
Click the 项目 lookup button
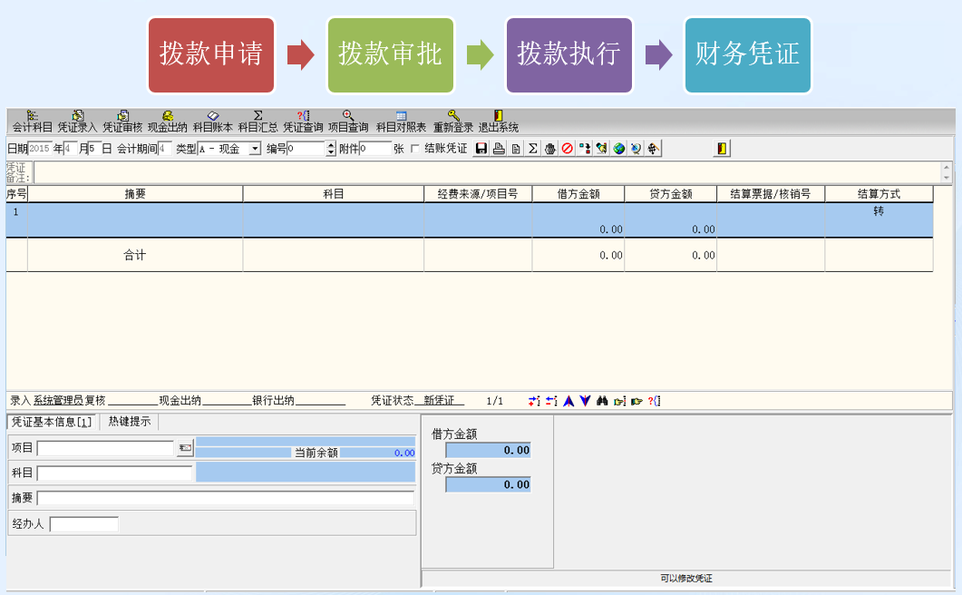coord(185,447)
